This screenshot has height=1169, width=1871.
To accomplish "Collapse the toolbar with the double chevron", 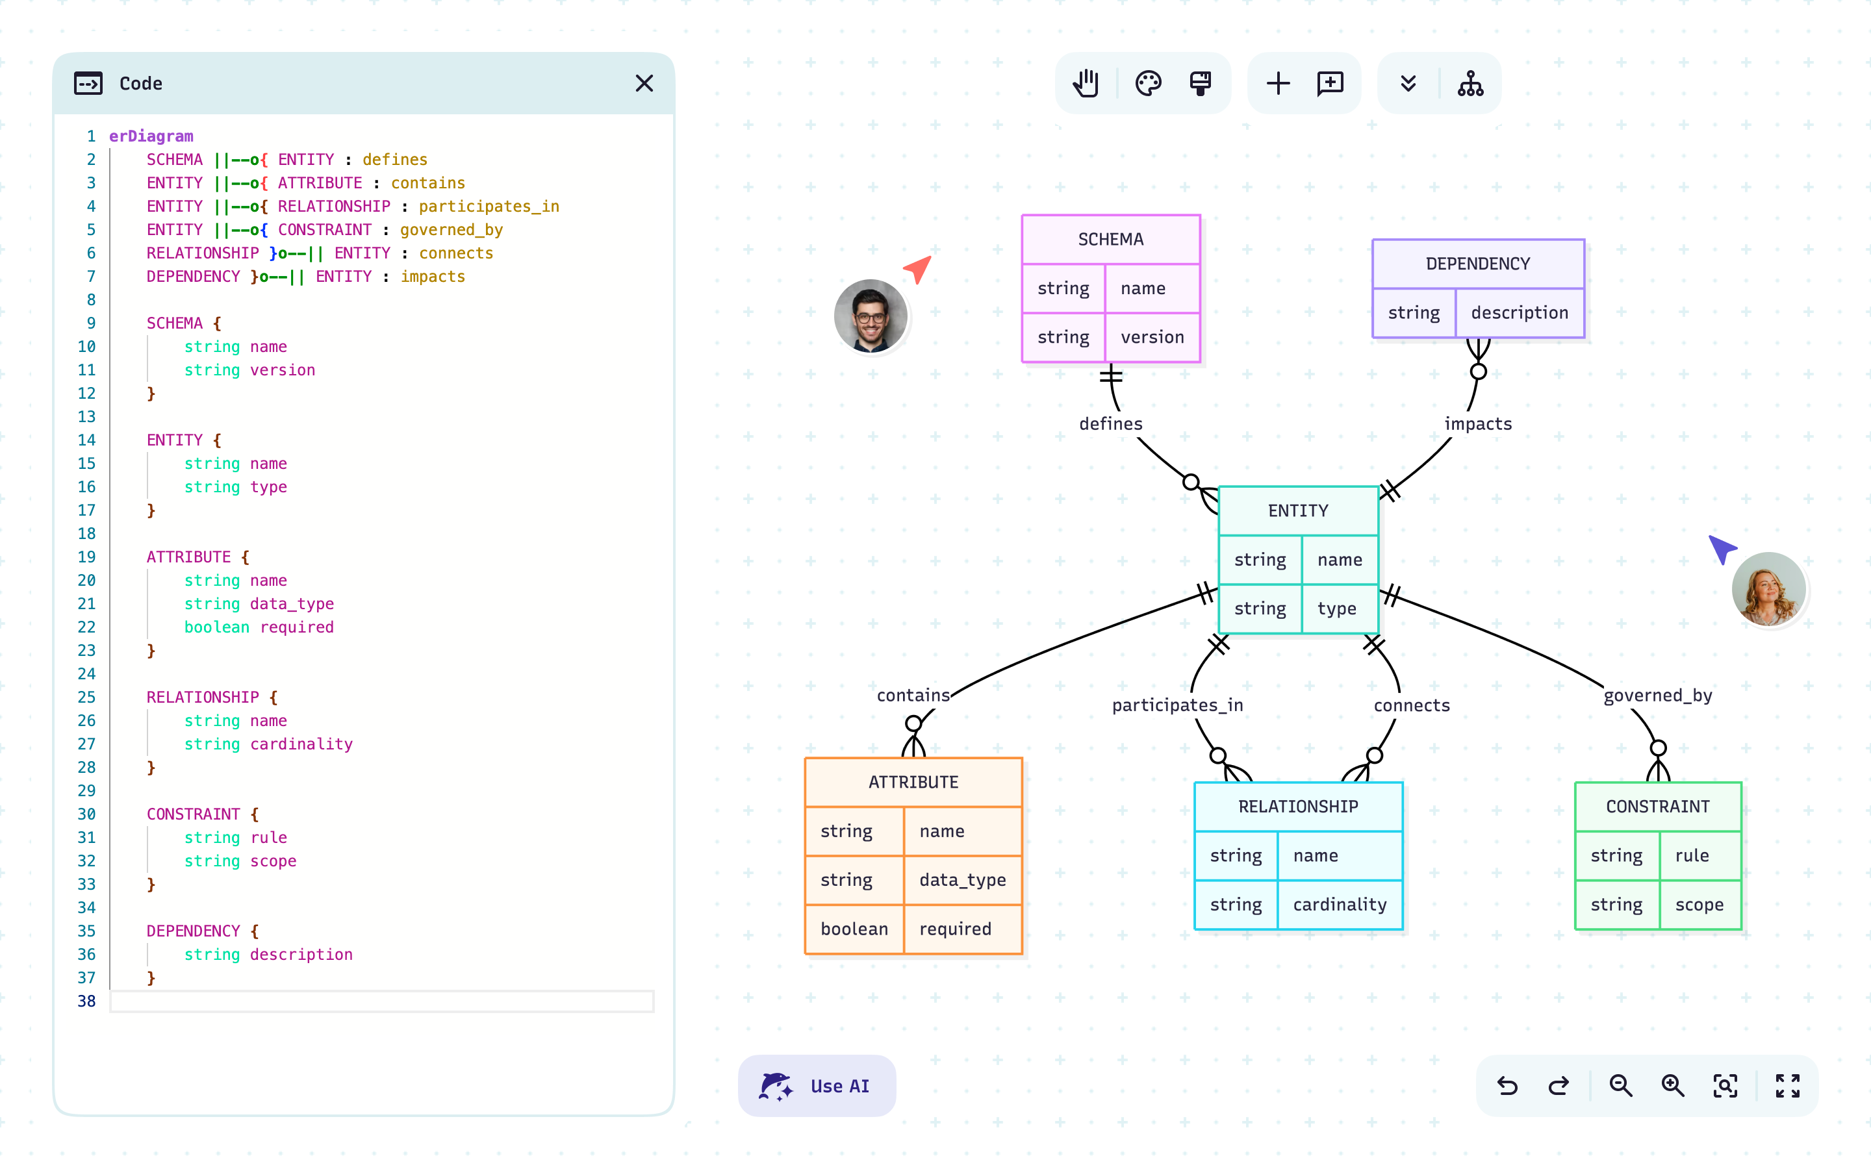I will tap(1408, 82).
